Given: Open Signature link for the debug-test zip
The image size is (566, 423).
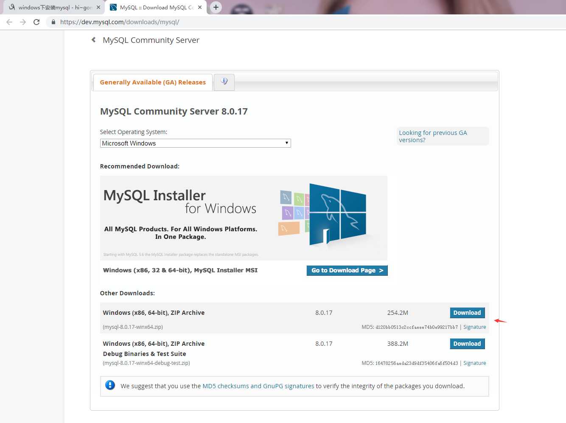Looking at the screenshot, I should 474,363.
